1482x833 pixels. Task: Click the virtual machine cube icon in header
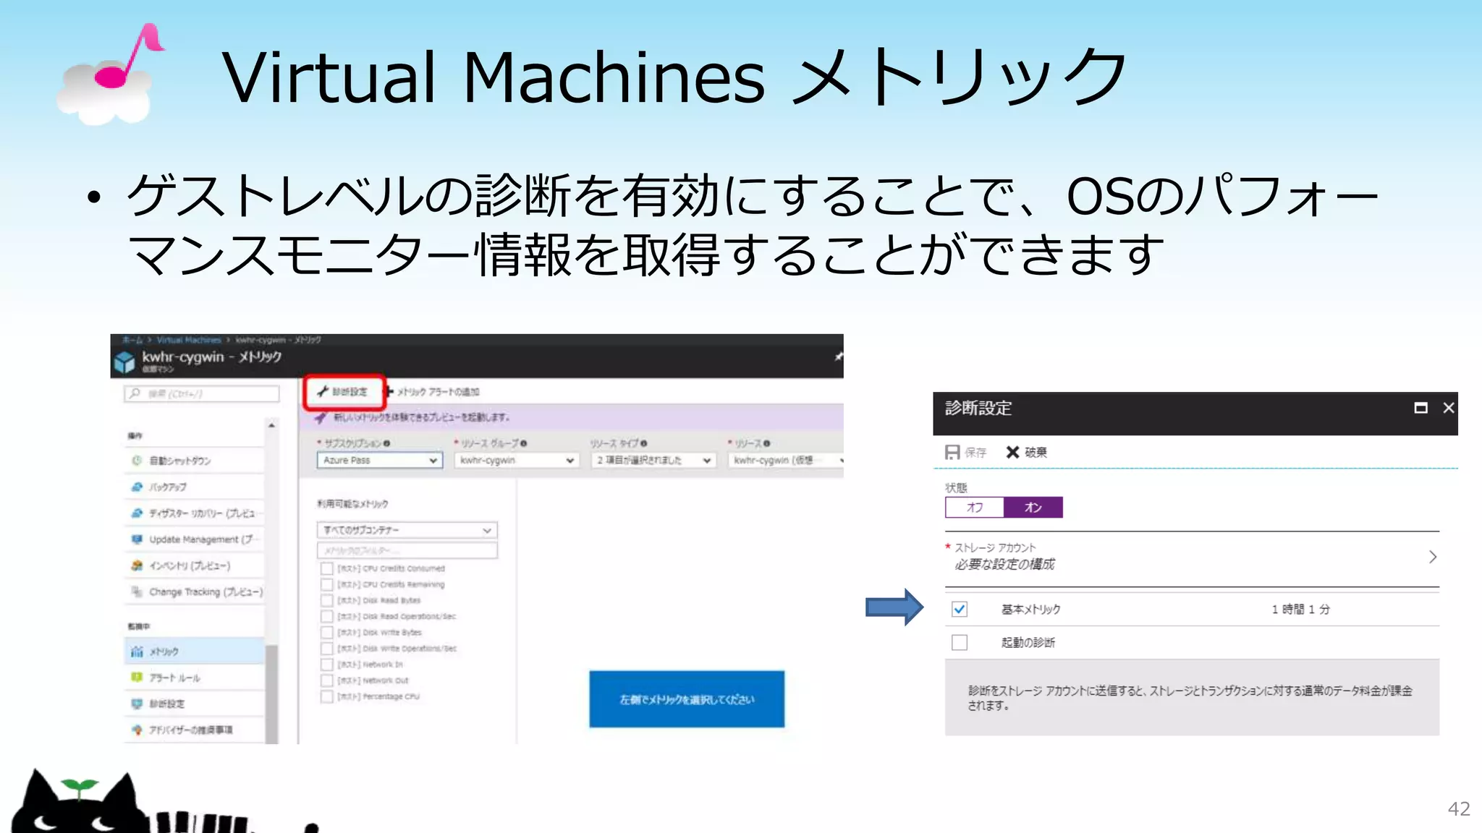point(124,362)
